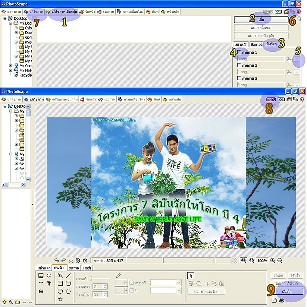Choose the pentagon polygon shape tool
Viewport: 307px width, 307px height.
tap(68, 291)
